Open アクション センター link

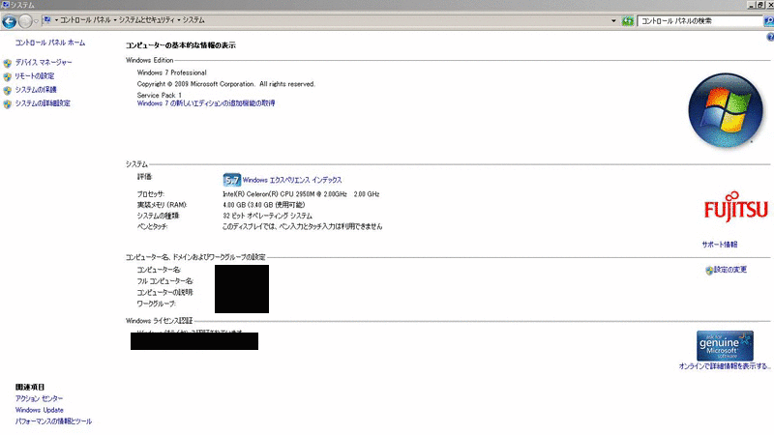tap(39, 398)
